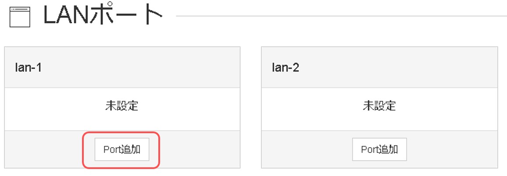Viewport: 507px width, 176px height.
Task: Click lan-1 footer space left of Port追加
Action: (44, 149)
